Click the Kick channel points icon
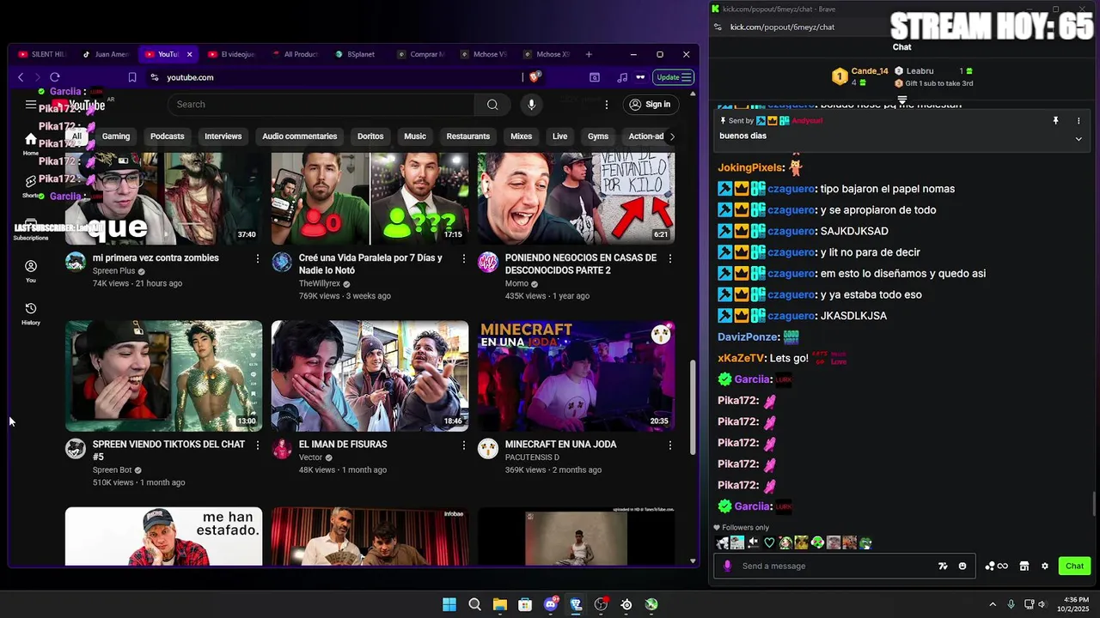1100x618 pixels. click(996, 566)
